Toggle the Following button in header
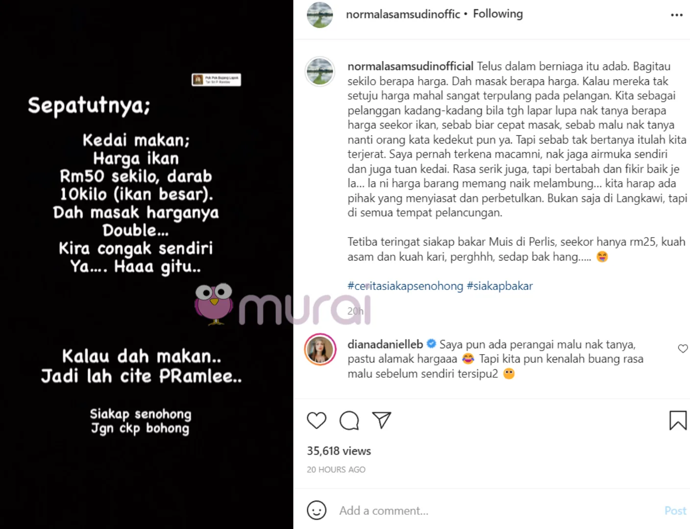690x529 pixels. coord(498,14)
